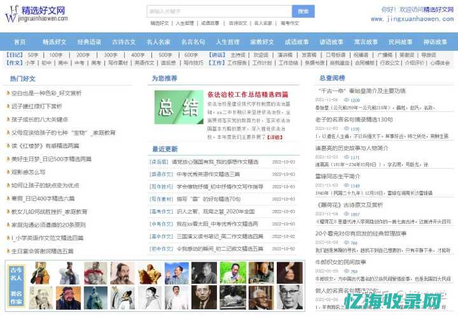Select the 600字 diary length link
The width and height of the screenshot is (458, 315).
pos(191,55)
